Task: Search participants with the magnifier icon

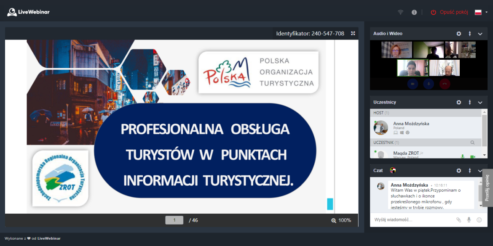Action: click(472, 143)
